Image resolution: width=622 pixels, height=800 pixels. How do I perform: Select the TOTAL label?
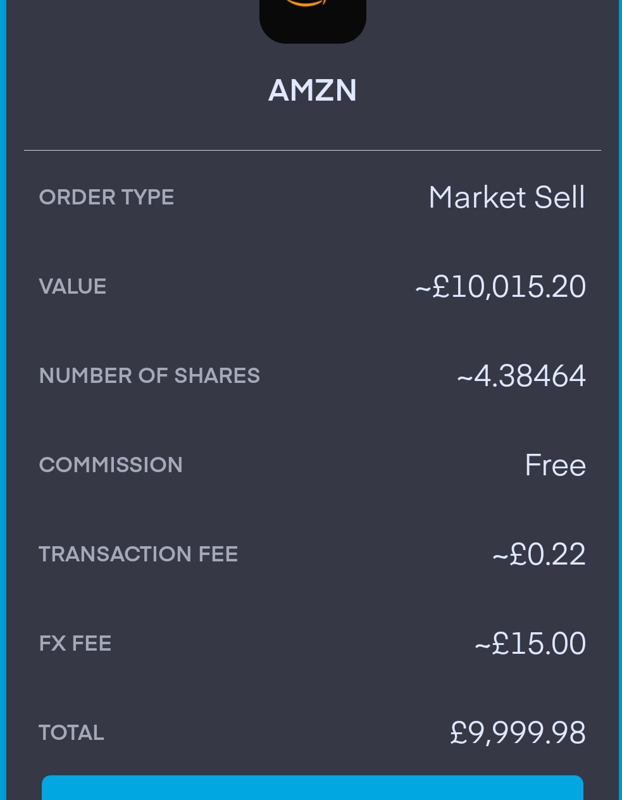tap(72, 733)
